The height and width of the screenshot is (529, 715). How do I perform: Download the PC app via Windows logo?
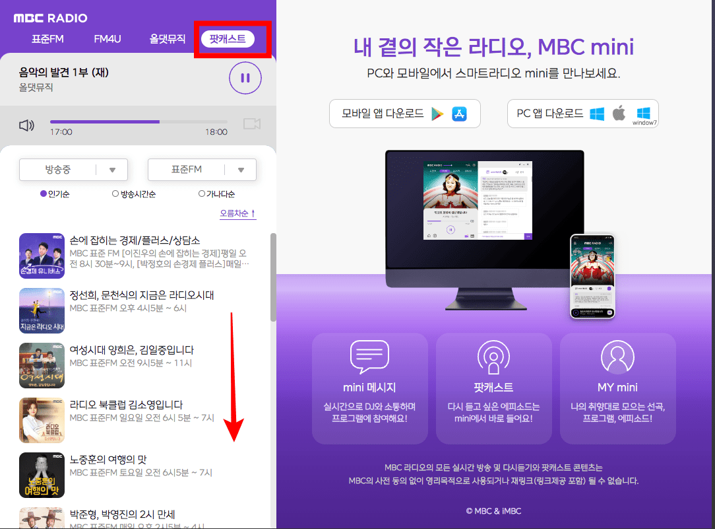tap(597, 114)
